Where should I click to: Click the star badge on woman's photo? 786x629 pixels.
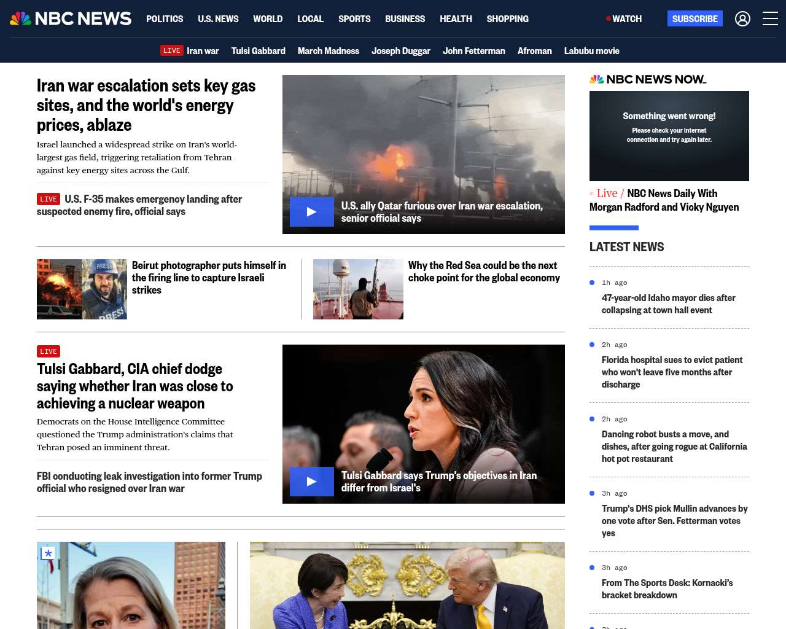tap(48, 553)
